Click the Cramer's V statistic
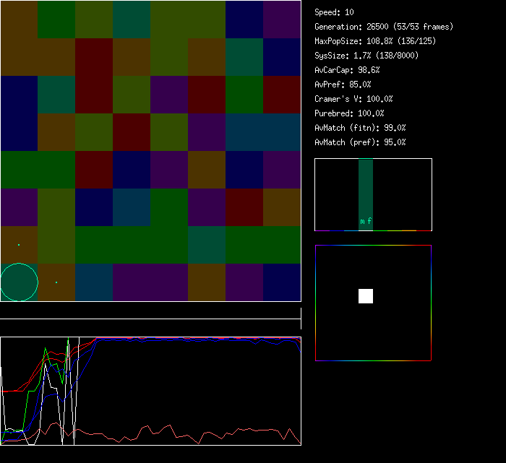 tap(353, 99)
